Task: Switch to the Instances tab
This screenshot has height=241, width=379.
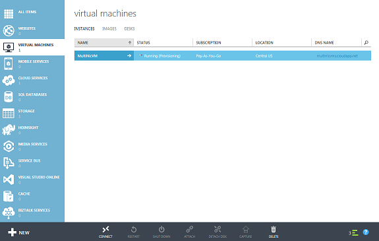Action: tap(84, 29)
